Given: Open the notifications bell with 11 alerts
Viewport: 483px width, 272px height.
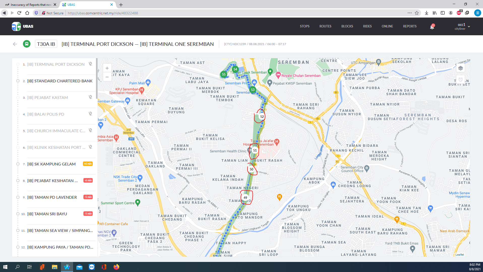Looking at the screenshot, I should (432, 27).
